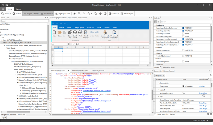The width and height of the screenshot is (213, 125).
Task: Click the search icon in Properties panel
Action: click(x=211, y=75)
